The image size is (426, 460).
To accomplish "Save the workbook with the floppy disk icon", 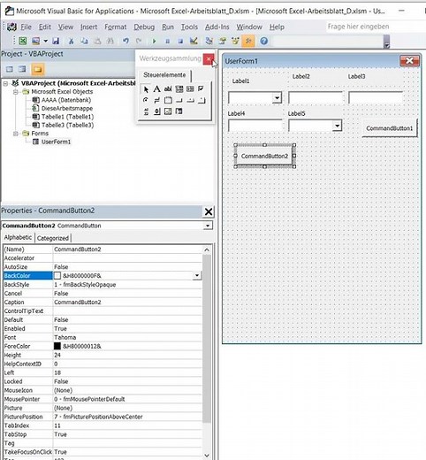I will [x=56, y=41].
